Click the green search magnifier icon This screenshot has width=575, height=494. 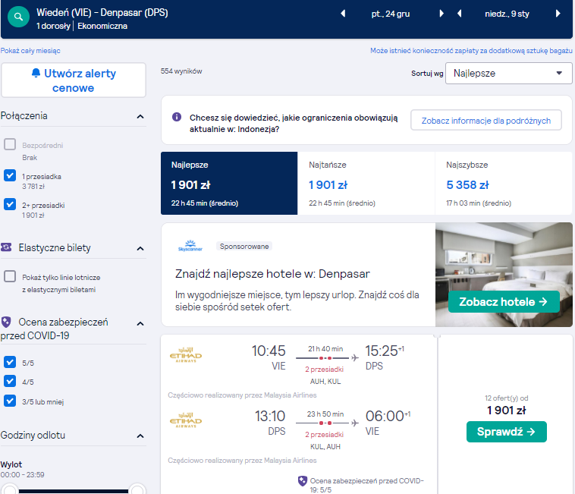[18, 17]
